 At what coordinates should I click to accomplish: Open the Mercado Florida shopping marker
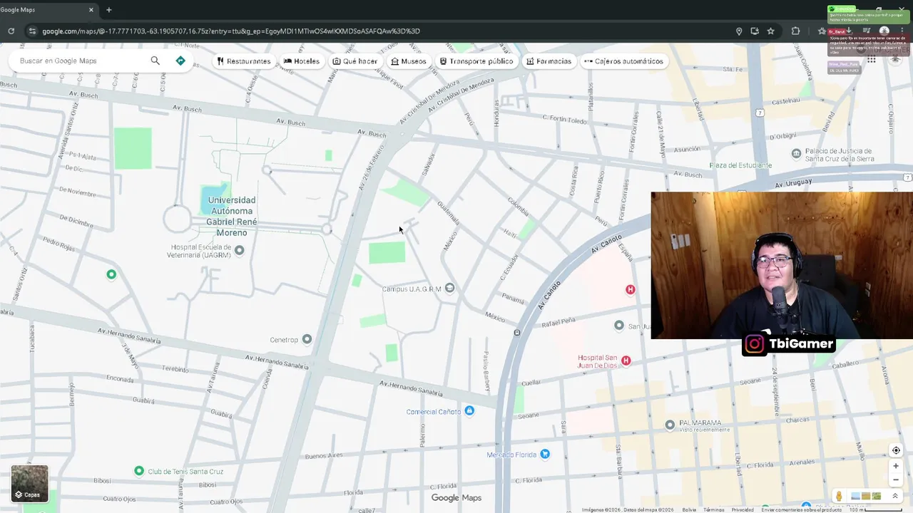(545, 454)
